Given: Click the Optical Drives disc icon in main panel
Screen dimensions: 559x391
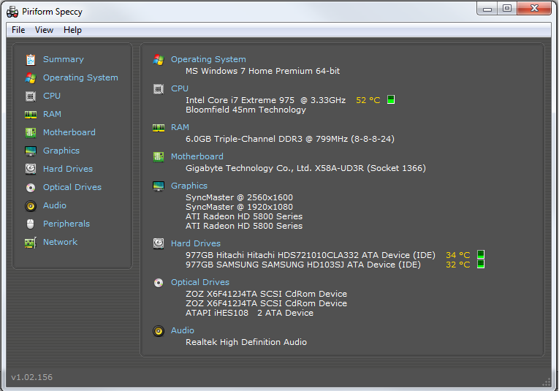Looking at the screenshot, I should coord(159,283).
